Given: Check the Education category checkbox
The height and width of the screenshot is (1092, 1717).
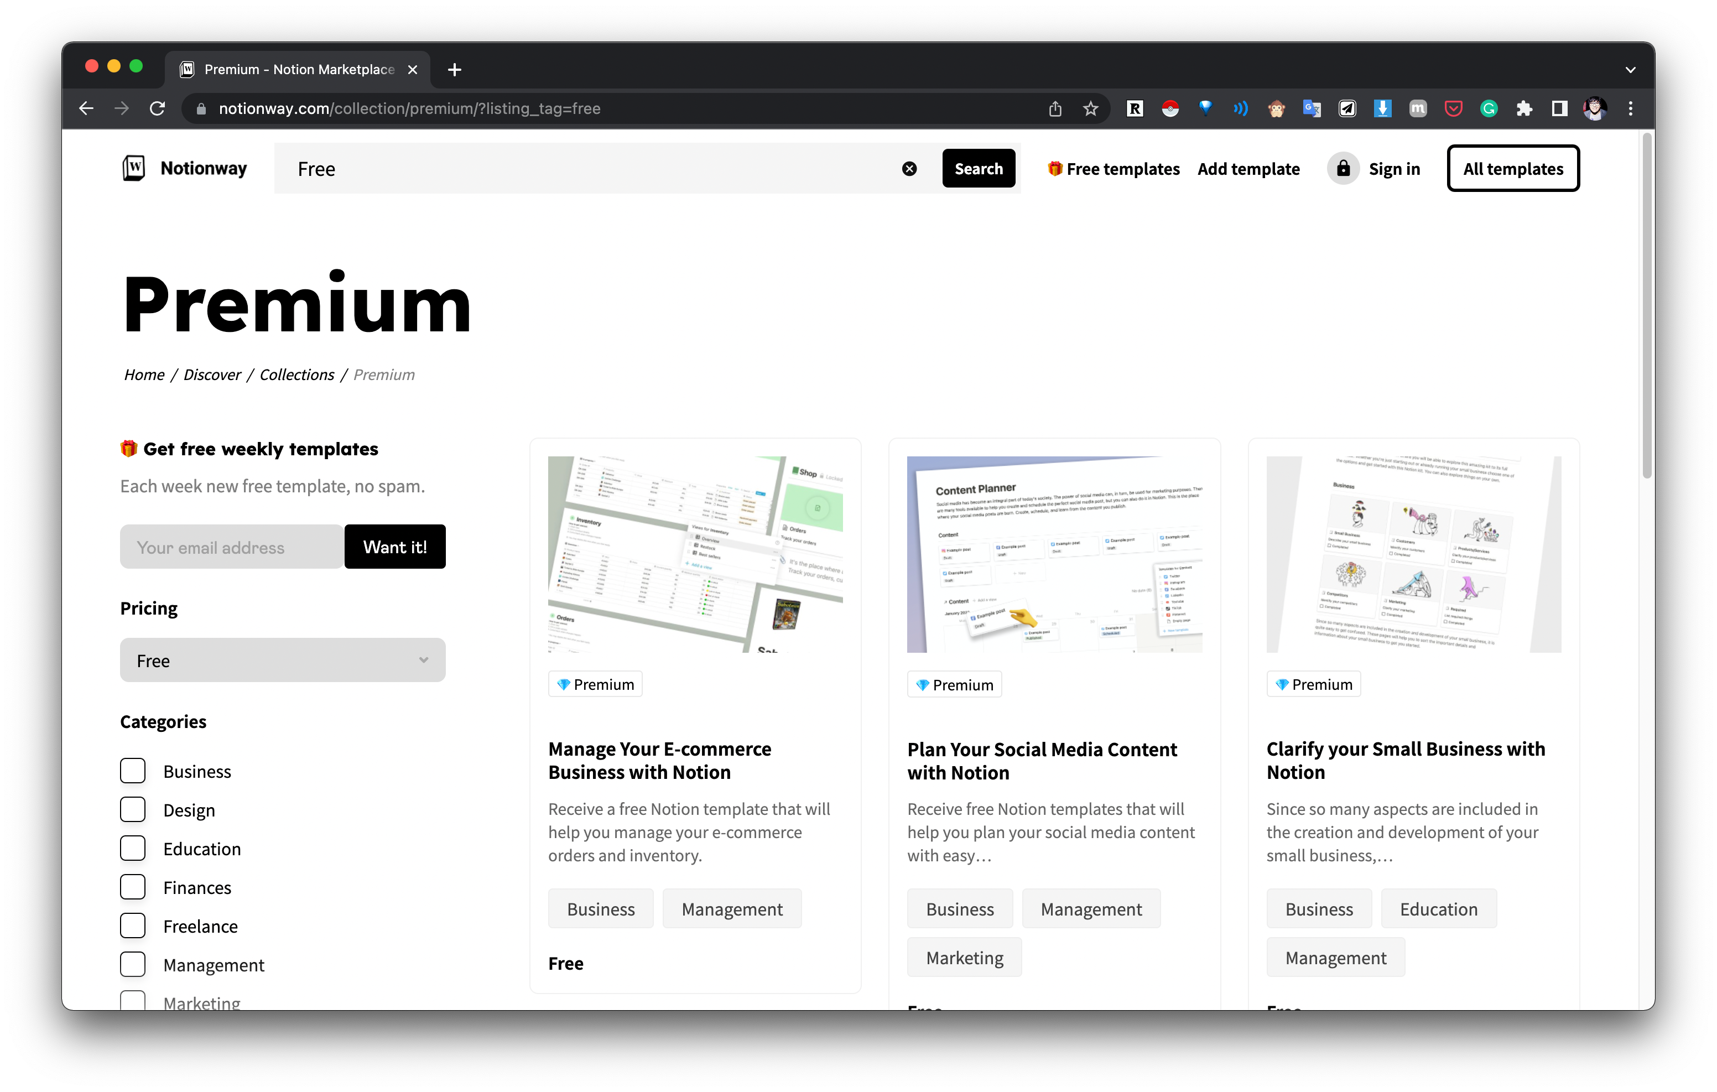Looking at the screenshot, I should coord(133,848).
